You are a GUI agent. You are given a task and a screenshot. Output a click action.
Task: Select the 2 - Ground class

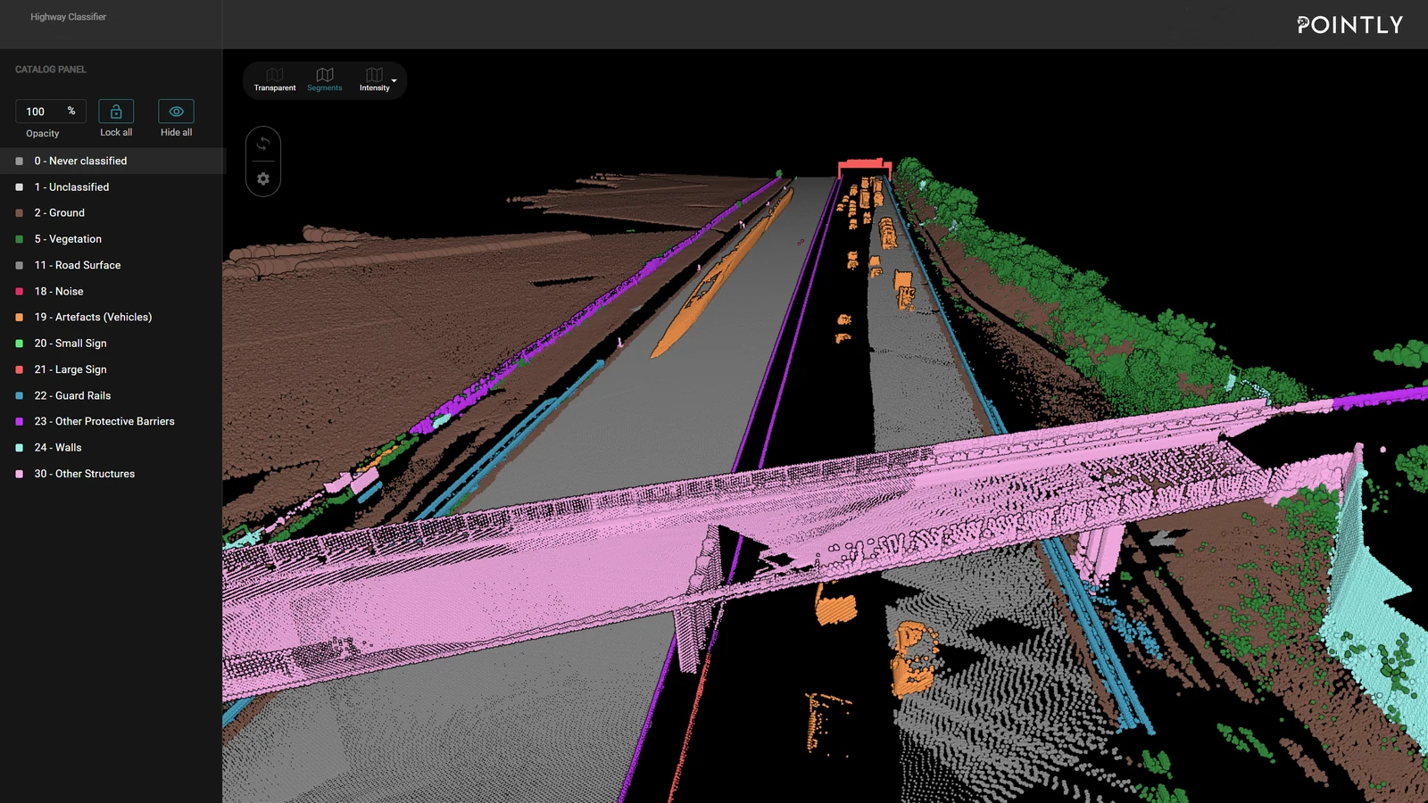click(113, 213)
